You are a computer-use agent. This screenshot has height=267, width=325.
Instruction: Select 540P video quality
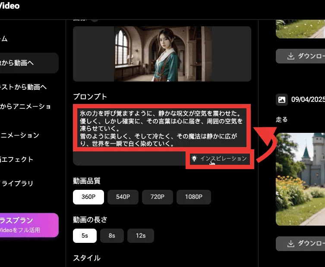(x=123, y=197)
